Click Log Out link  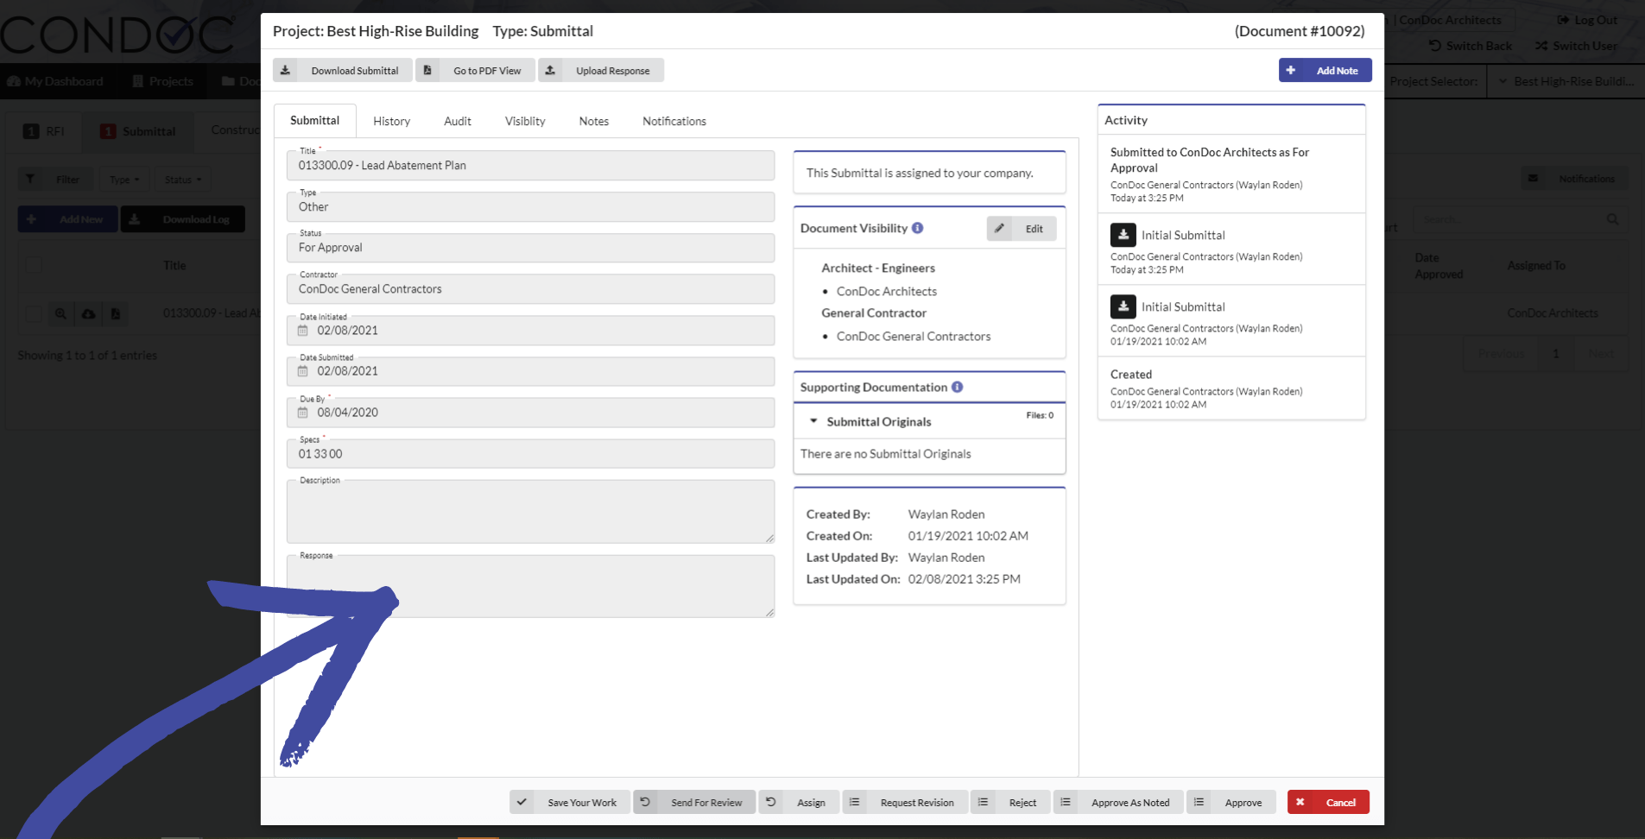[x=1587, y=20]
